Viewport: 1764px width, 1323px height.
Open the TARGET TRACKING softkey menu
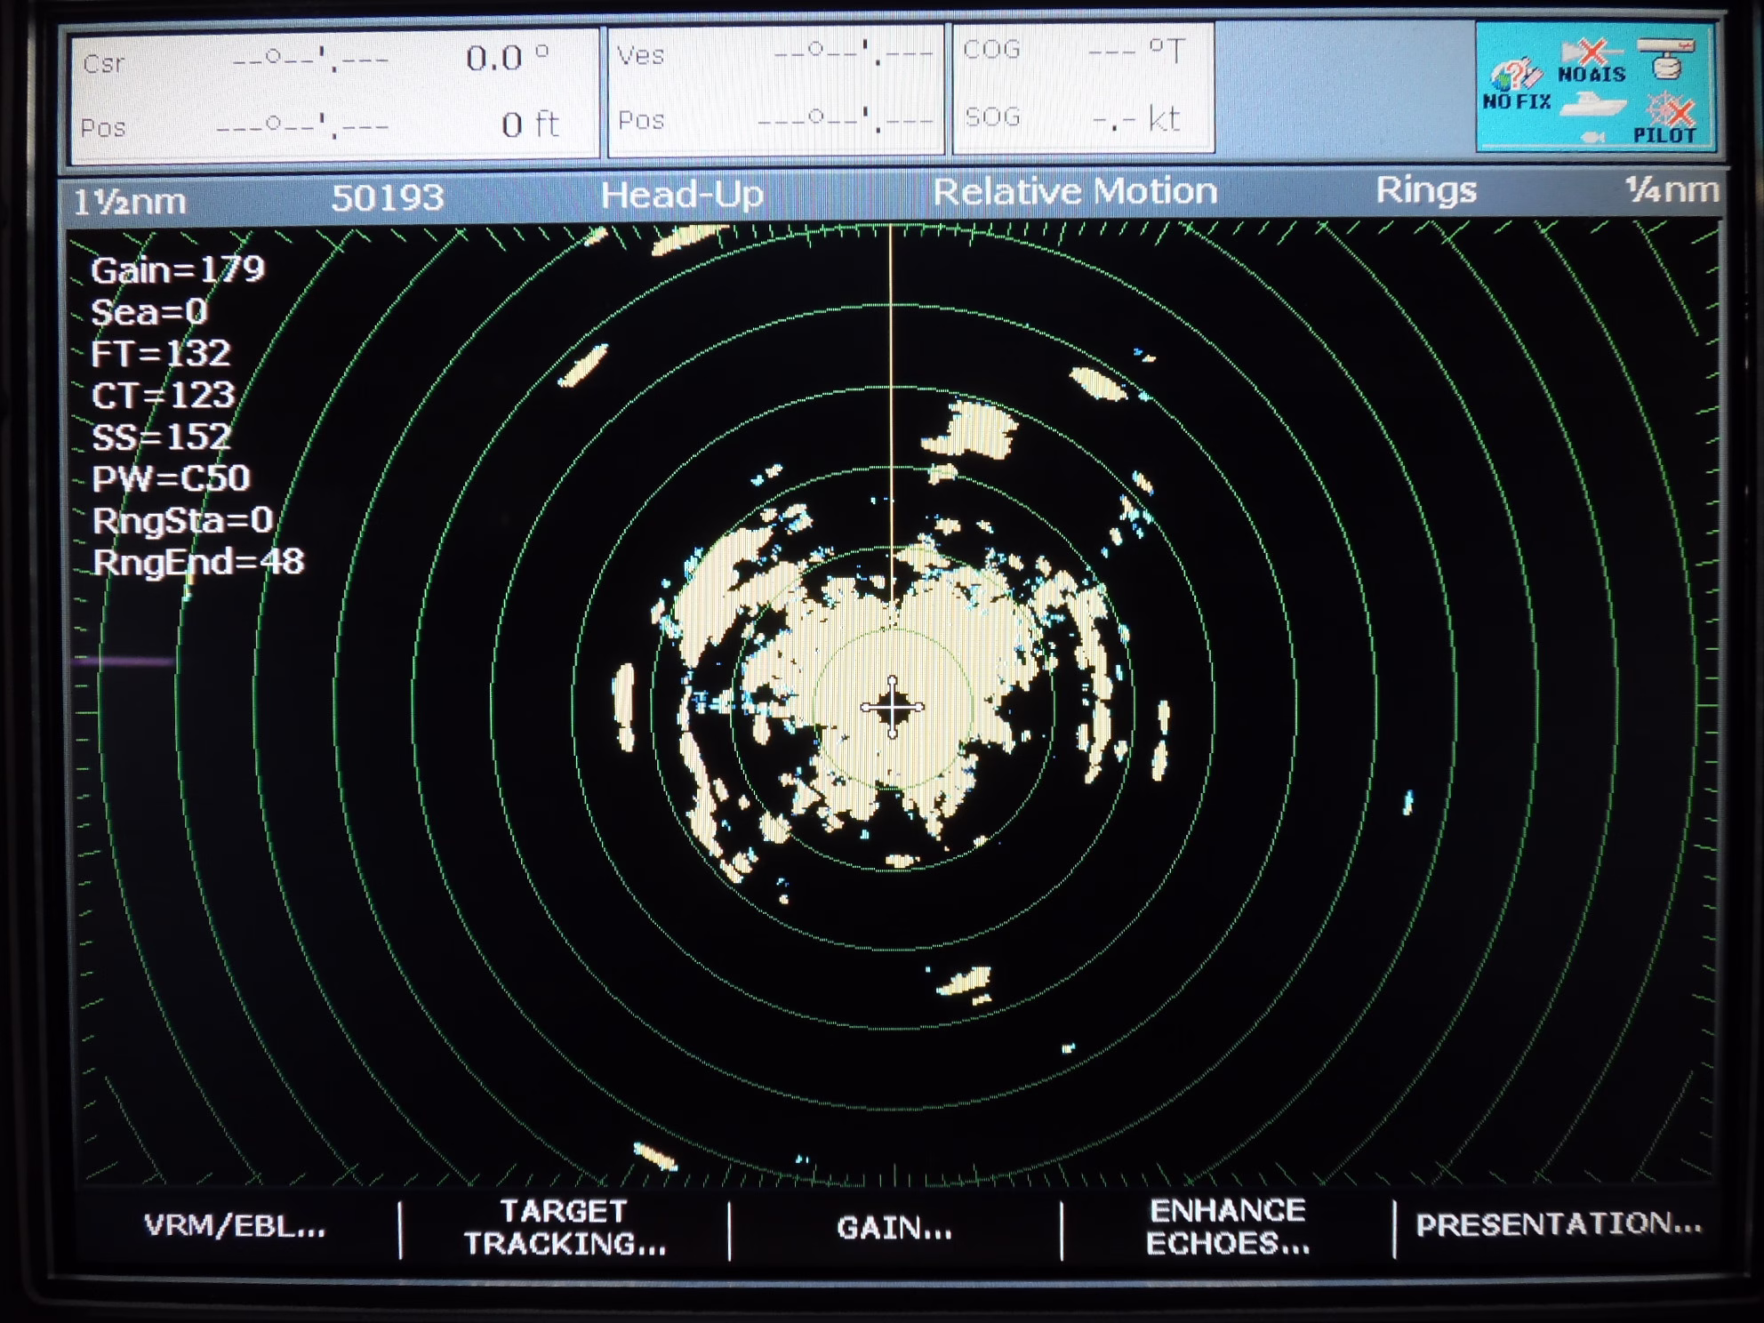click(565, 1228)
